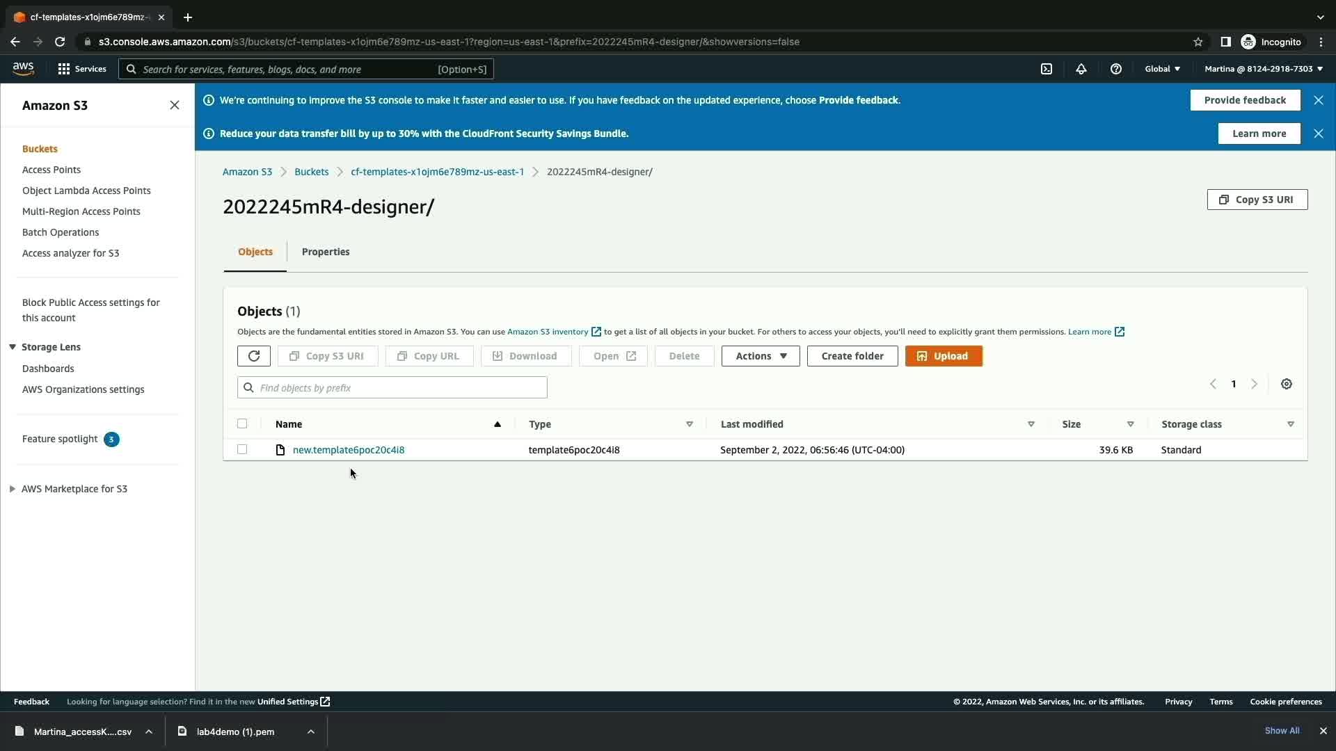Viewport: 1336px width, 751px height.
Task: Open Access Points in sidebar
Action: tap(51, 170)
